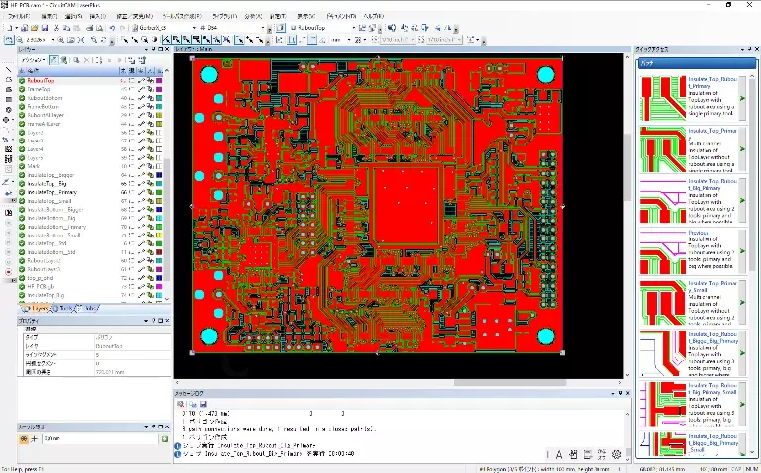Open the D54 aperture dropdown
The image size is (761, 473).
263,28
